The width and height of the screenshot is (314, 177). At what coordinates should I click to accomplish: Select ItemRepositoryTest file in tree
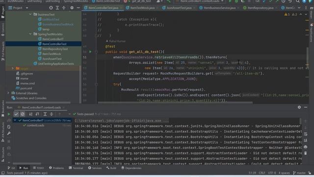pos(55,49)
